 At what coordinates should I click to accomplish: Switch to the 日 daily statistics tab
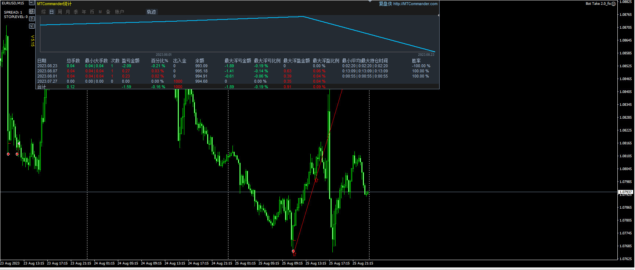click(52, 12)
